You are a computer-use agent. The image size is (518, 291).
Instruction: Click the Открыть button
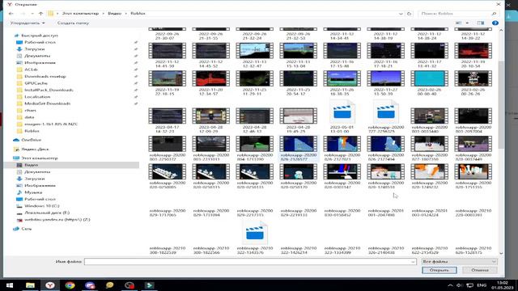pyautogui.click(x=439, y=270)
